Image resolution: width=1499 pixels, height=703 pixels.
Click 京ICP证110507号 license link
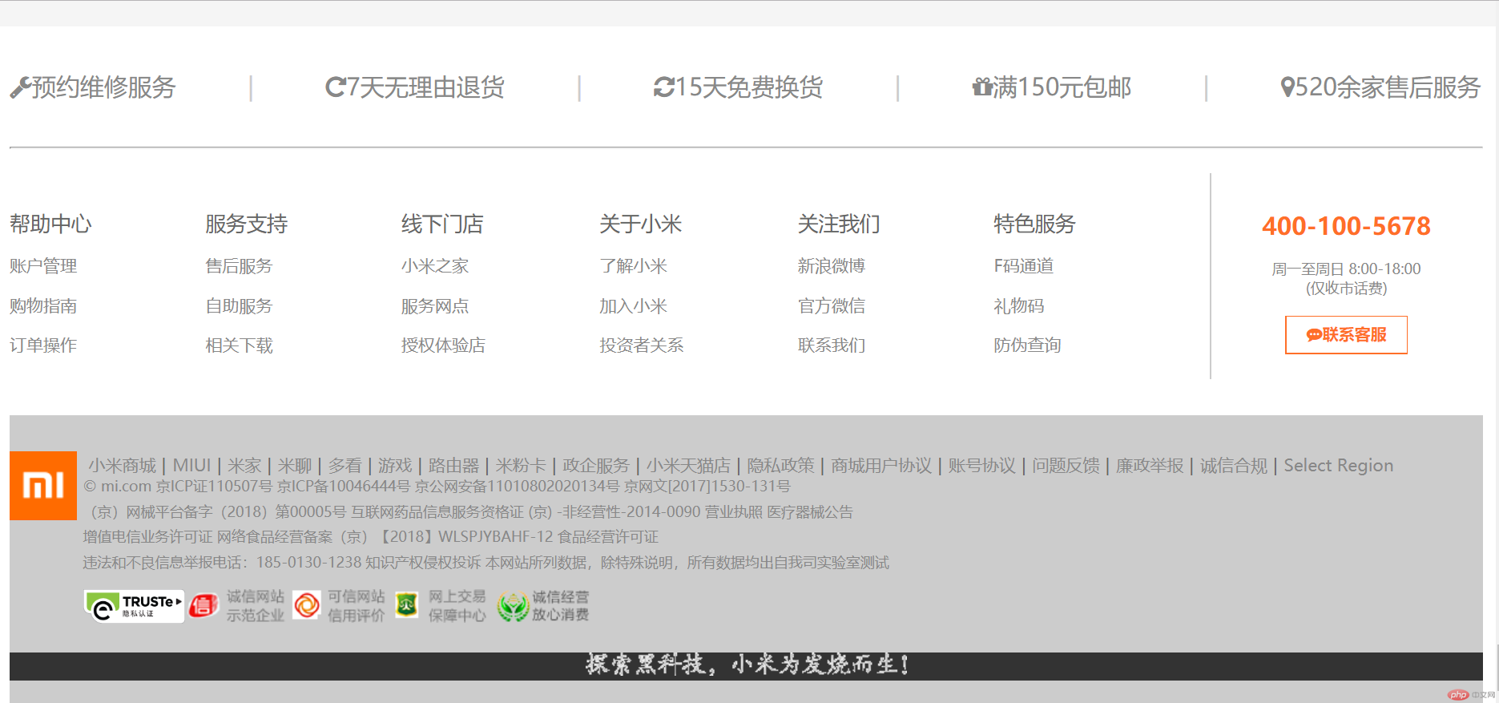tap(214, 487)
